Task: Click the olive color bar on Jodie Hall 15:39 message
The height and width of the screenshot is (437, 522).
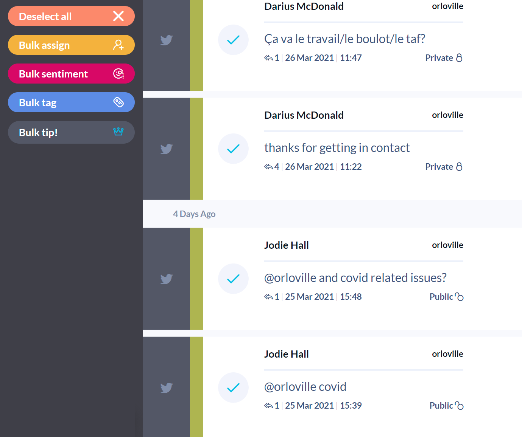Action: pyautogui.click(x=196, y=387)
